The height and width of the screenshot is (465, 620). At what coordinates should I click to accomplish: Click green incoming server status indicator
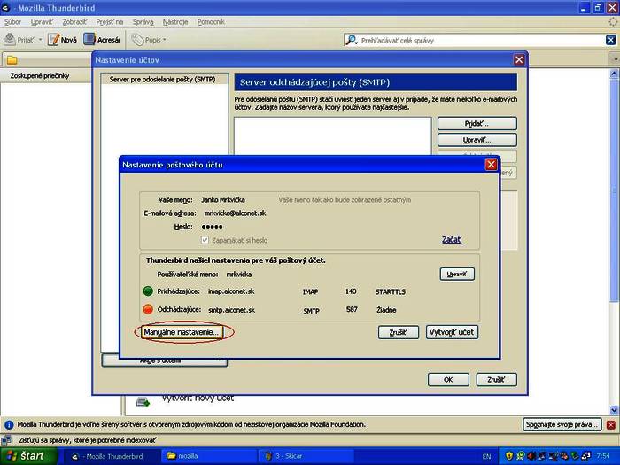tap(148, 291)
